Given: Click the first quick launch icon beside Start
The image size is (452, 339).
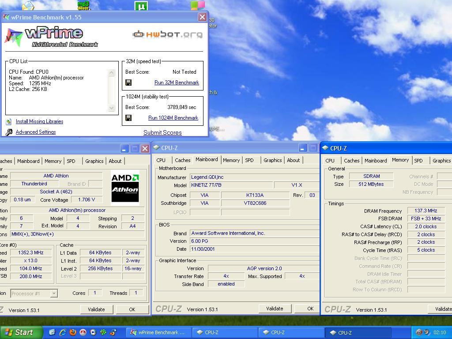Looking at the screenshot, I should (x=52, y=332).
